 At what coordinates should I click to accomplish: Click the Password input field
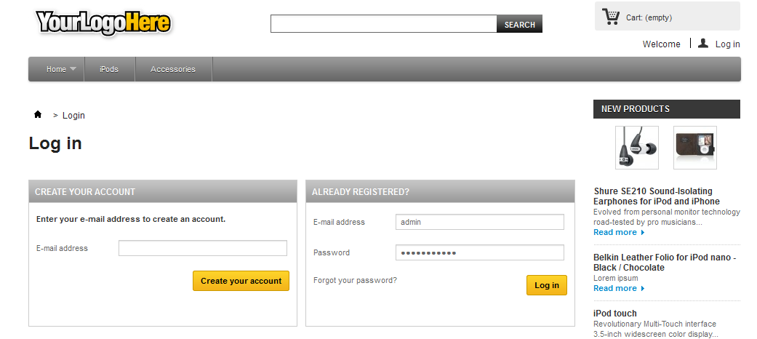(x=480, y=252)
